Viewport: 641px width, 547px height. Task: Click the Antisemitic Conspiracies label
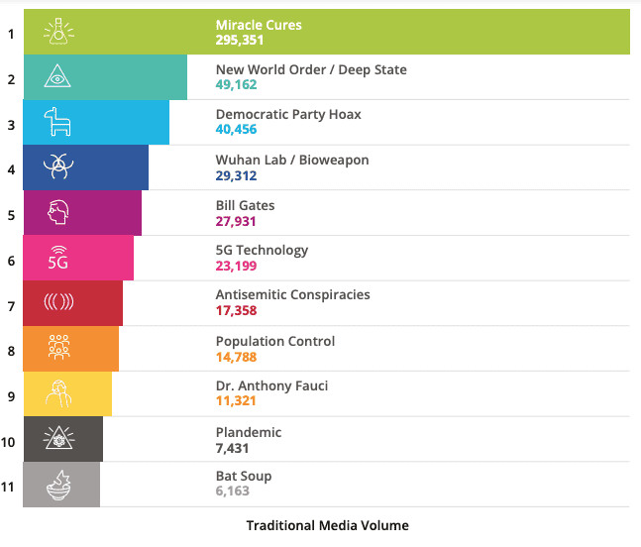292,294
